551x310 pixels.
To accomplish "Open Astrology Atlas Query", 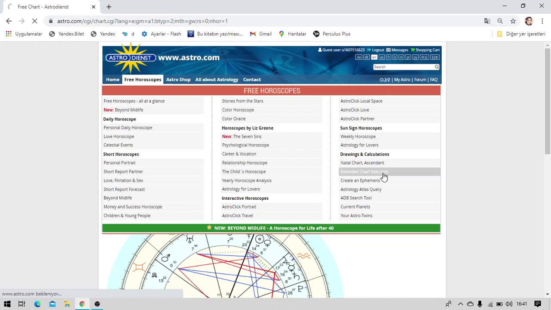I will (361, 189).
